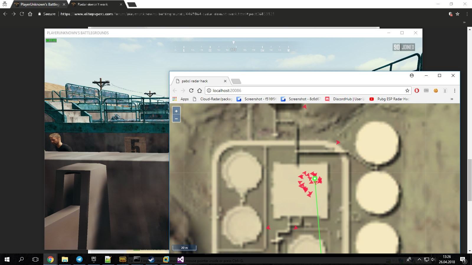Image resolution: width=472 pixels, height=265 pixels.
Task: Zoom in on the radar map
Action: pyautogui.click(x=176, y=111)
